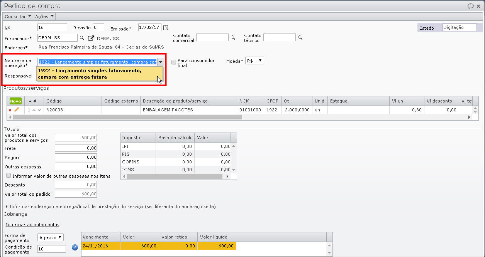Viewport: 485px width, 257px height.
Task: Click the Estado field showing Digitação
Action: tap(460, 27)
